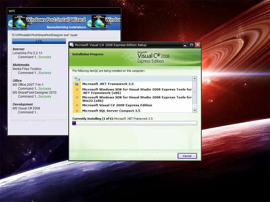270x202 pixels.
Task: Click pending icon beside SDK Tools for .NET Framework
Action: (77, 89)
